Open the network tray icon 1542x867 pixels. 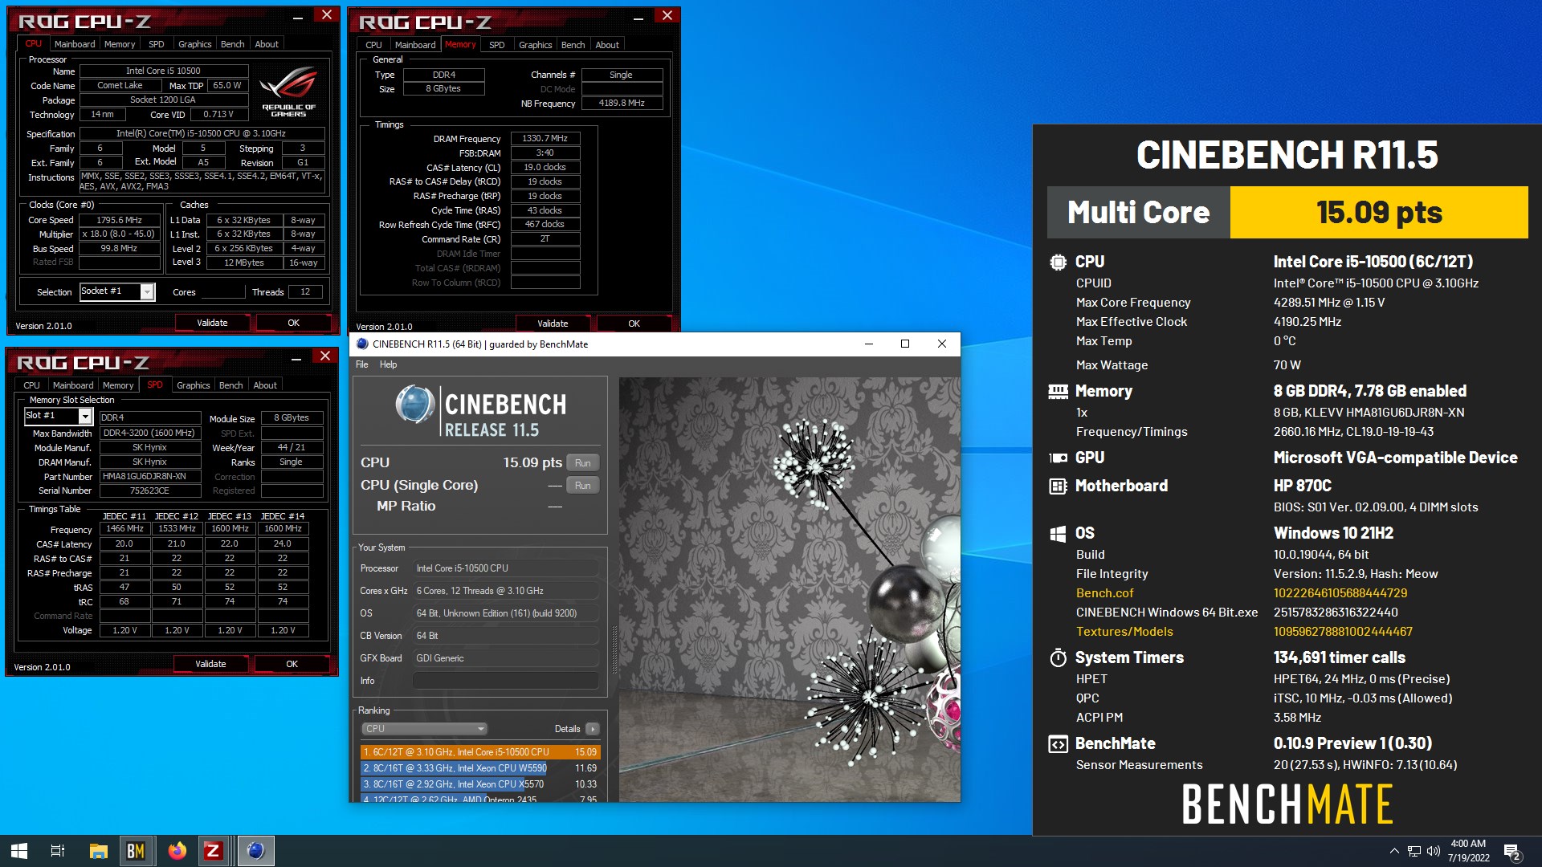tap(1413, 851)
